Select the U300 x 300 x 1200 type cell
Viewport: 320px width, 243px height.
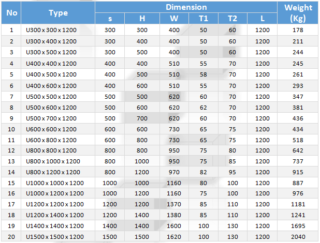51,30
